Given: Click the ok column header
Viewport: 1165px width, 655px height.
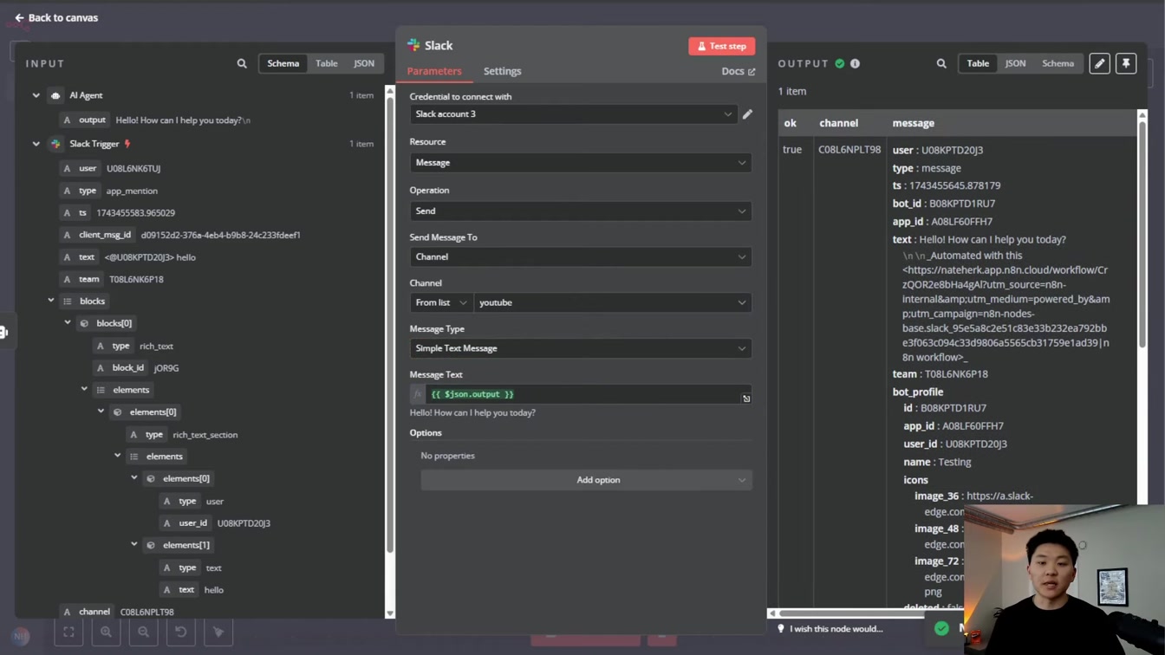Looking at the screenshot, I should pyautogui.click(x=790, y=123).
